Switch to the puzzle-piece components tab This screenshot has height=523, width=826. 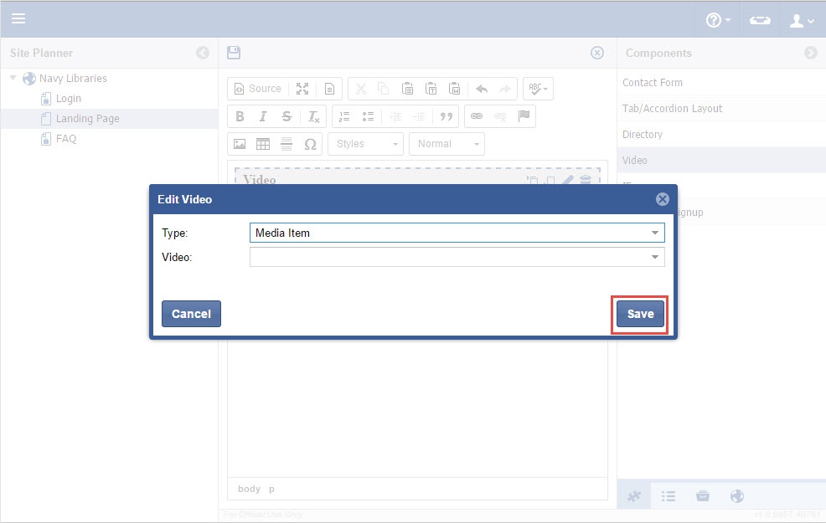tap(634, 496)
